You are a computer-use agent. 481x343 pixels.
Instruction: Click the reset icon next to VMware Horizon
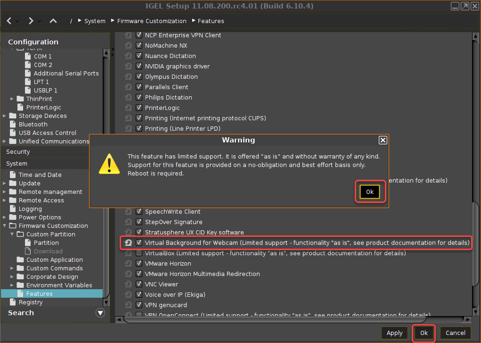[x=128, y=263]
